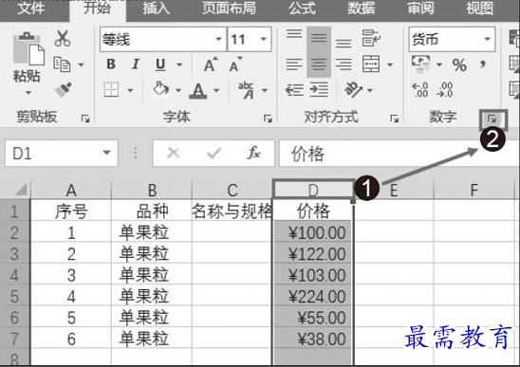Image resolution: width=520 pixels, height=367 pixels.
Task: Click the Font Color letter A
Action: coord(198,90)
